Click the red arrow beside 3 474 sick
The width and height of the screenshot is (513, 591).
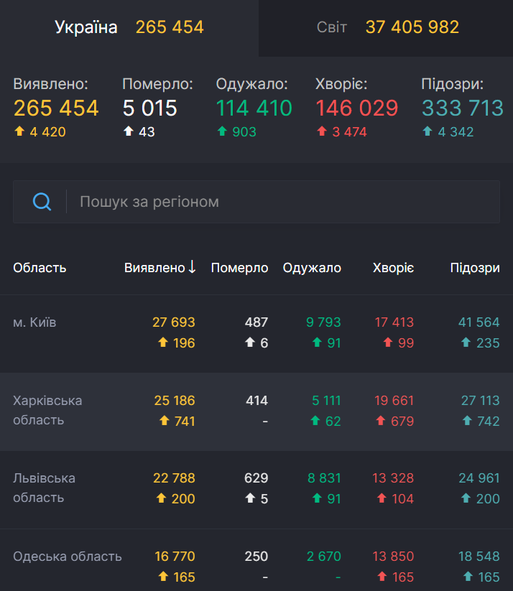click(x=323, y=133)
